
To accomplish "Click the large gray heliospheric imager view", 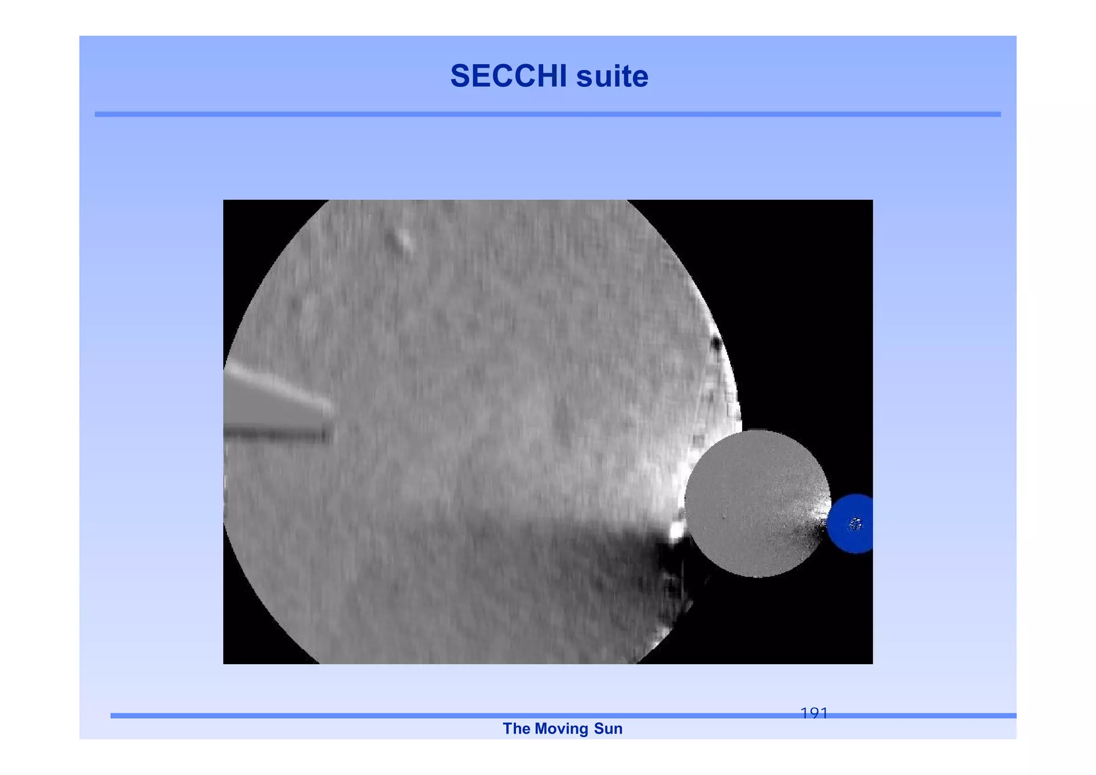I will (482, 431).
